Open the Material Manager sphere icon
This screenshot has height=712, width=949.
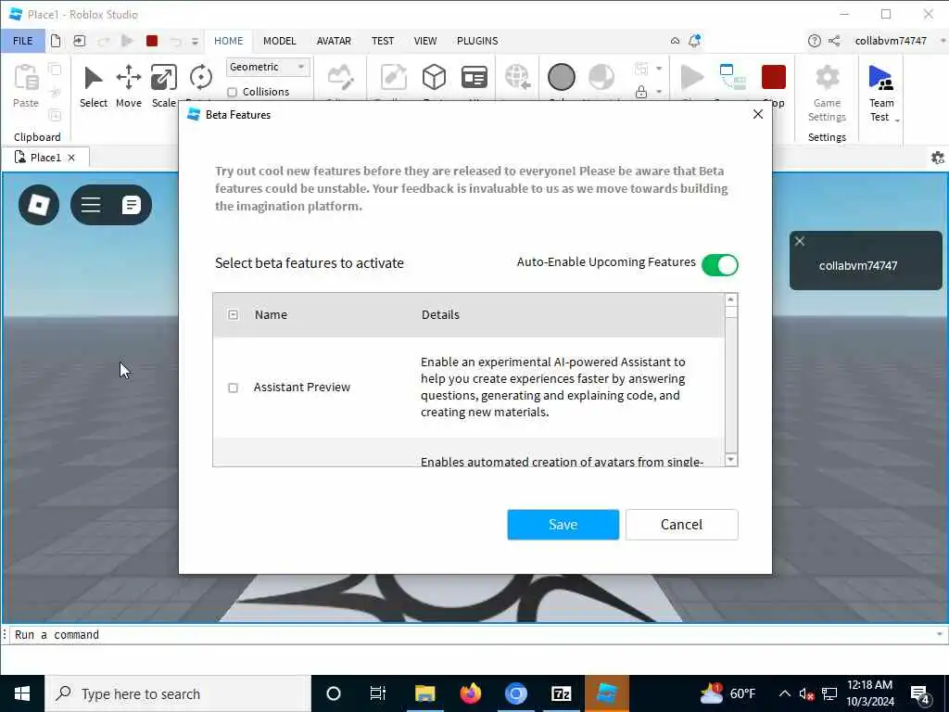(x=561, y=78)
